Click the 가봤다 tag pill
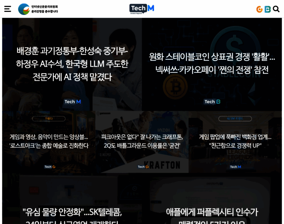 point(49,119)
